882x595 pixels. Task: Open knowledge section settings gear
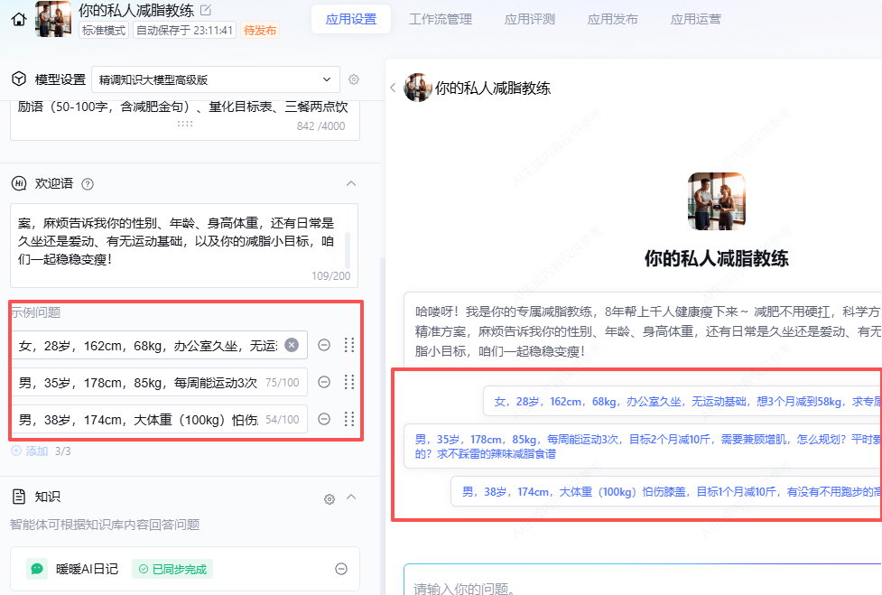330,498
